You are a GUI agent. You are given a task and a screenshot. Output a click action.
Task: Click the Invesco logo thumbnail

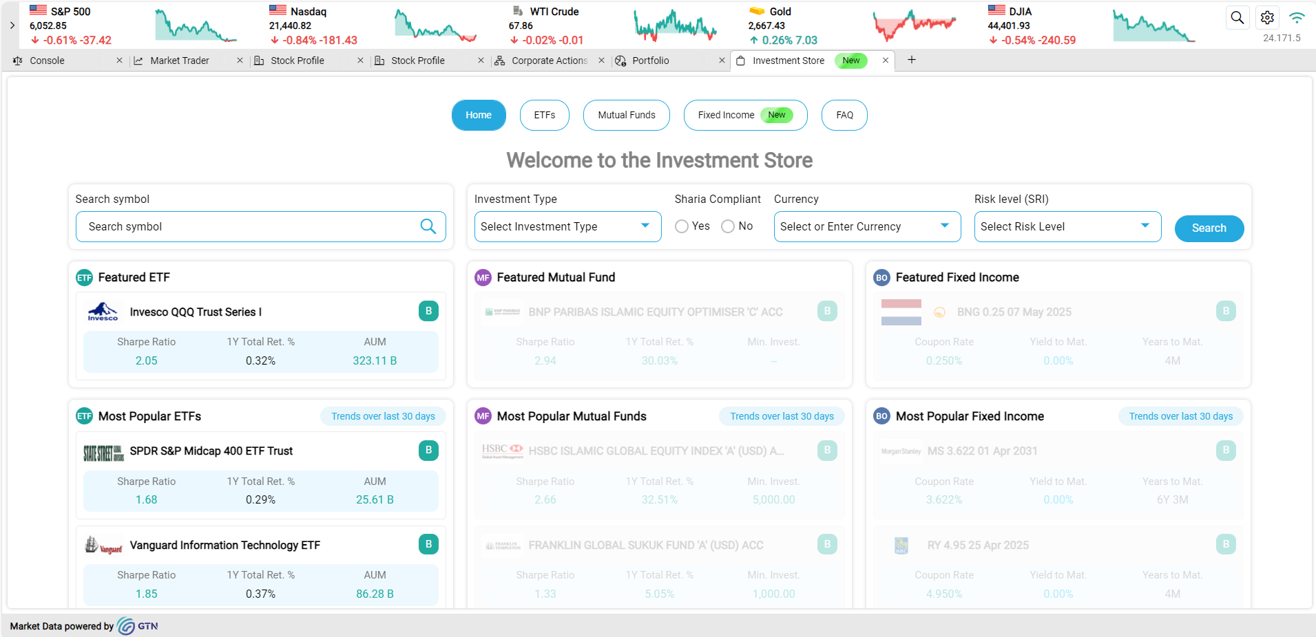pyautogui.click(x=103, y=312)
